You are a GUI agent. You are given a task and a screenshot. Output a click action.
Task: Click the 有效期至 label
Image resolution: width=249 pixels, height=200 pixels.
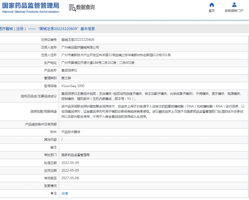point(50,178)
